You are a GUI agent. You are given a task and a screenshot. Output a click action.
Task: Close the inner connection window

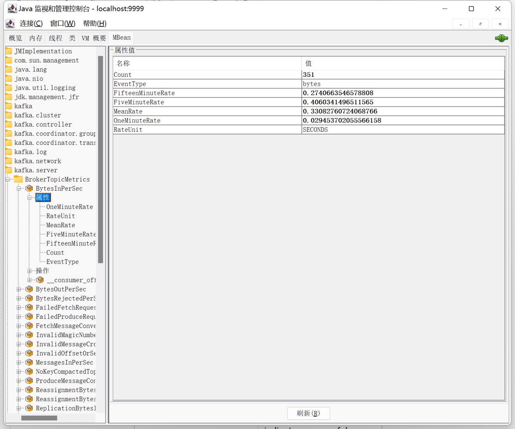point(500,24)
